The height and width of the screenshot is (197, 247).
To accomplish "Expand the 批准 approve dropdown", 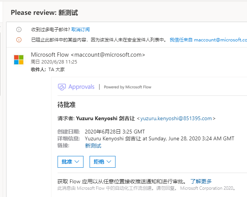I will pyautogui.click(x=71, y=162).
